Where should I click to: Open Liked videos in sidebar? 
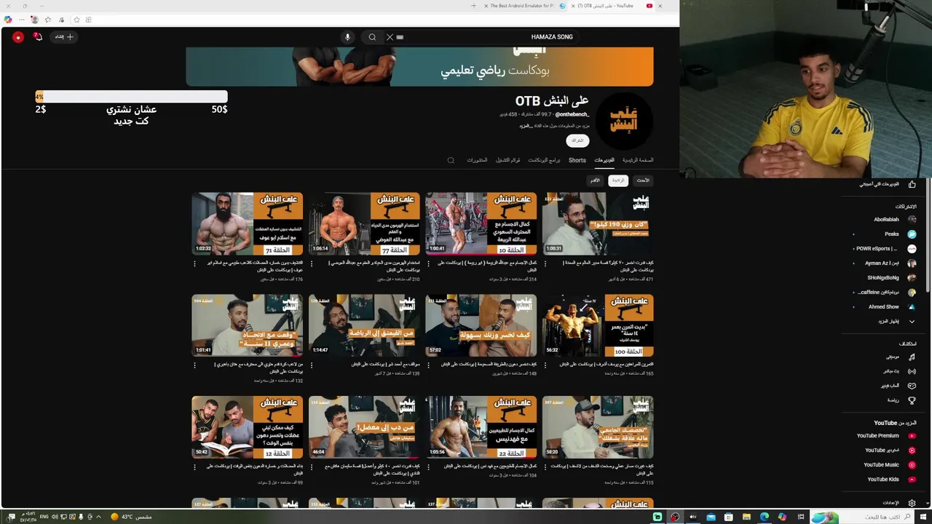point(885,185)
